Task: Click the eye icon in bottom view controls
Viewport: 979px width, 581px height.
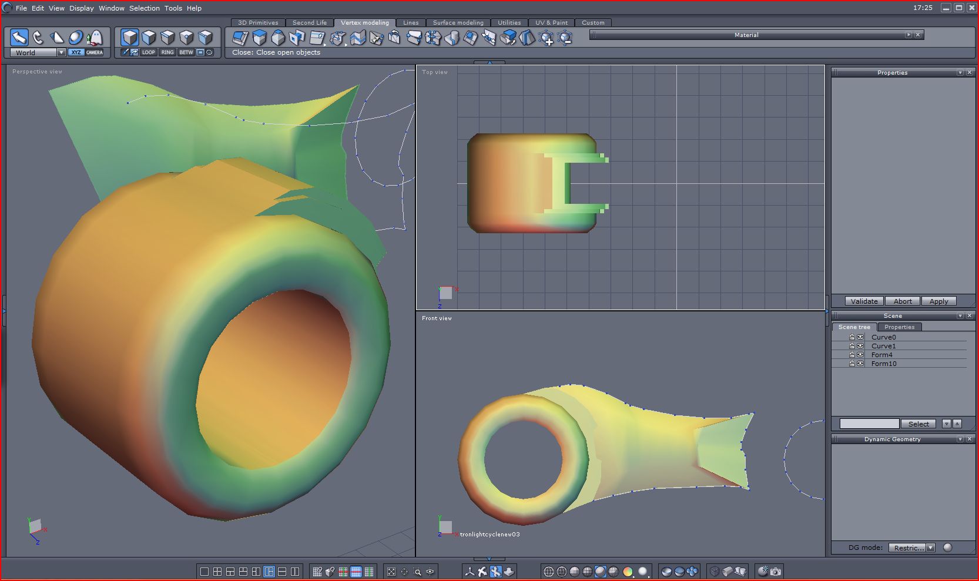Action: click(x=430, y=572)
